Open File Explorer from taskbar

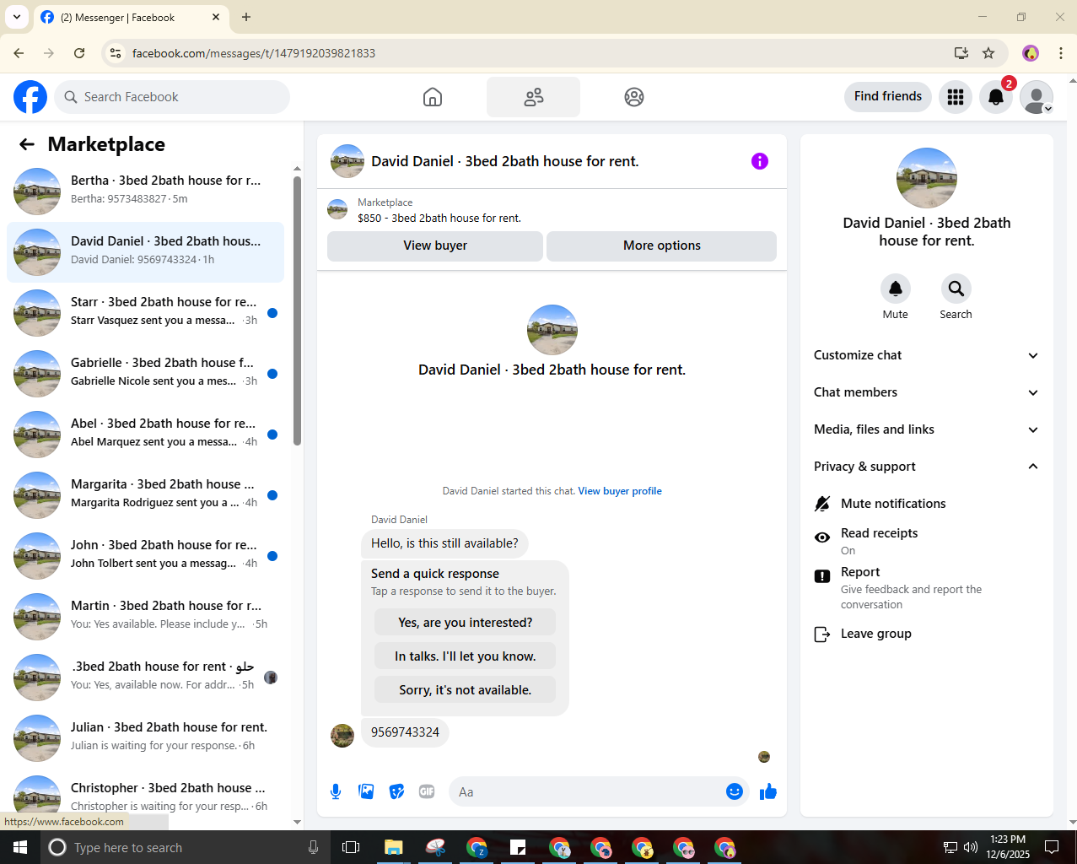pos(394,847)
